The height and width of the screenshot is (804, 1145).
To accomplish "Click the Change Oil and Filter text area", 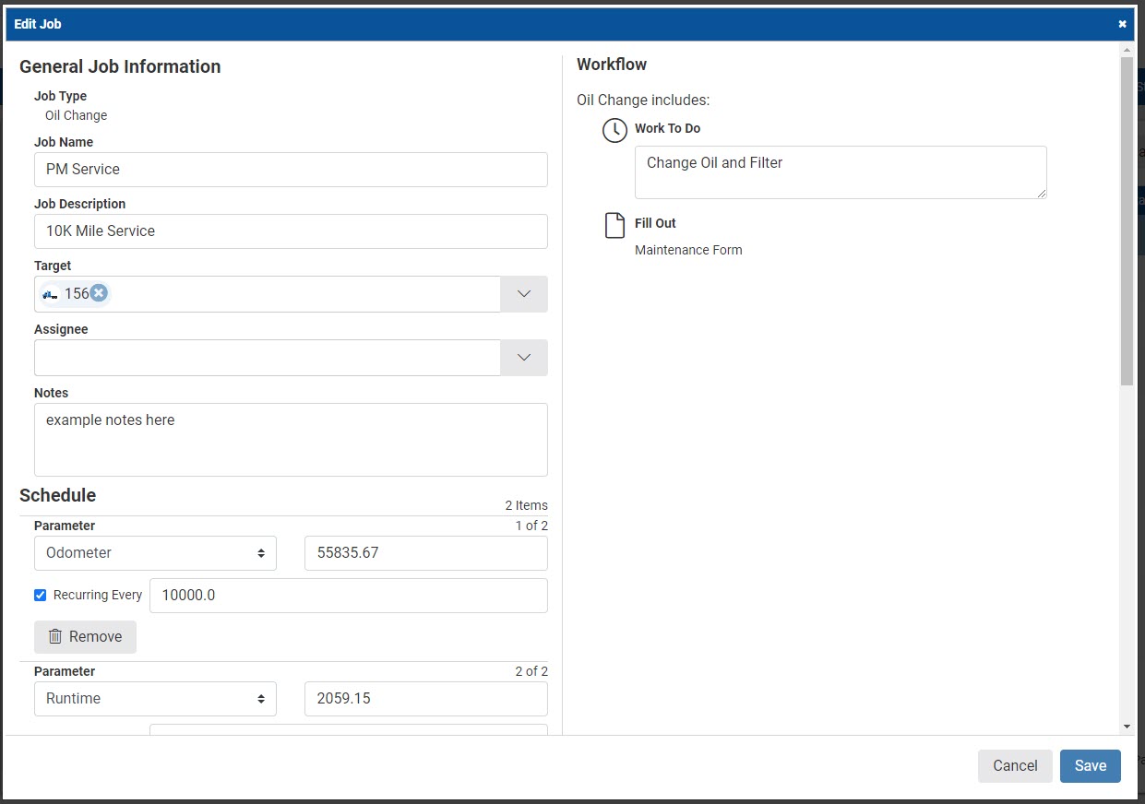I will tap(840, 171).
